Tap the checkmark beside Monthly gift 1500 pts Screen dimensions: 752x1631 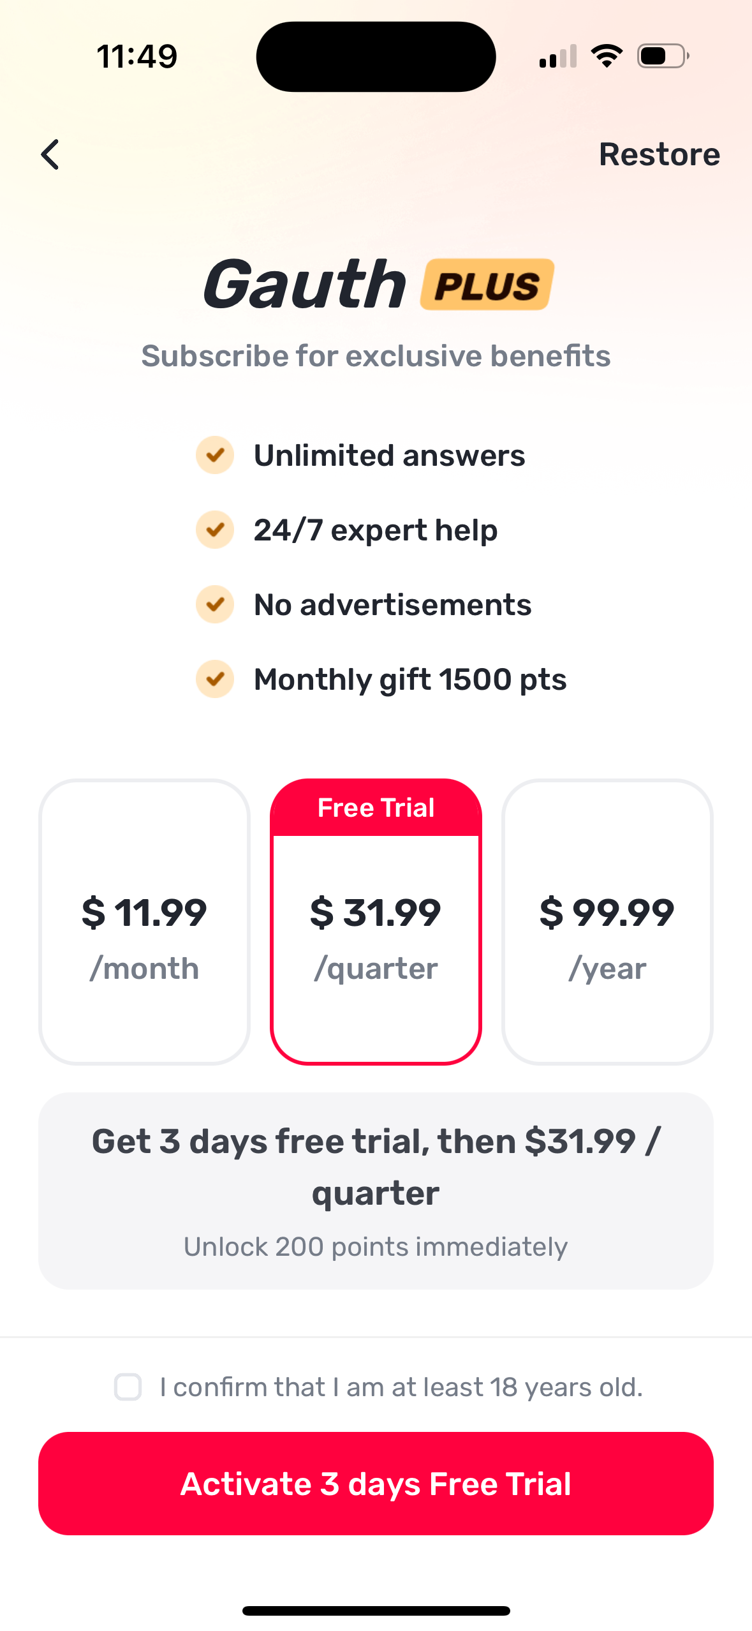tap(215, 679)
